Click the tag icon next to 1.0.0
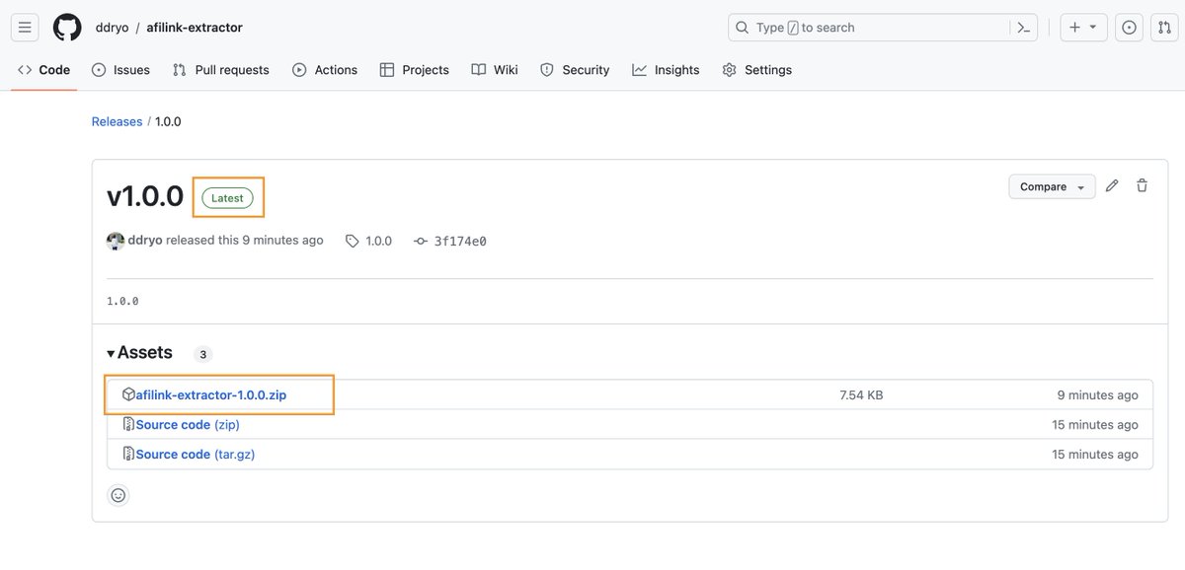This screenshot has width=1185, height=570. click(x=353, y=241)
